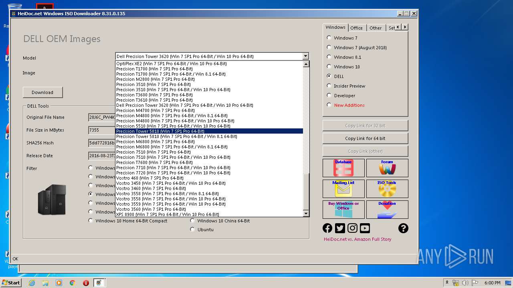Viewport: 513px width, 288px height.
Task: Open the Mailing List icon button
Action: click(343, 189)
